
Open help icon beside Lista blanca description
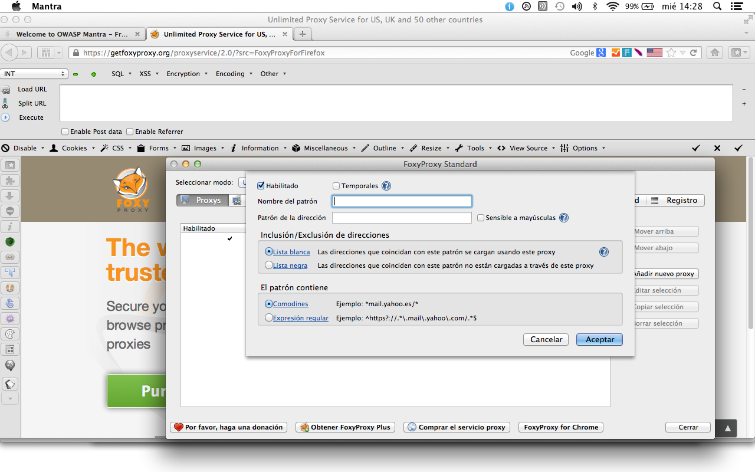coord(604,252)
